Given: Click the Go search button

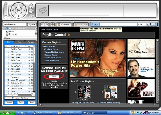Looking at the screenshot, I should [x=153, y=24].
